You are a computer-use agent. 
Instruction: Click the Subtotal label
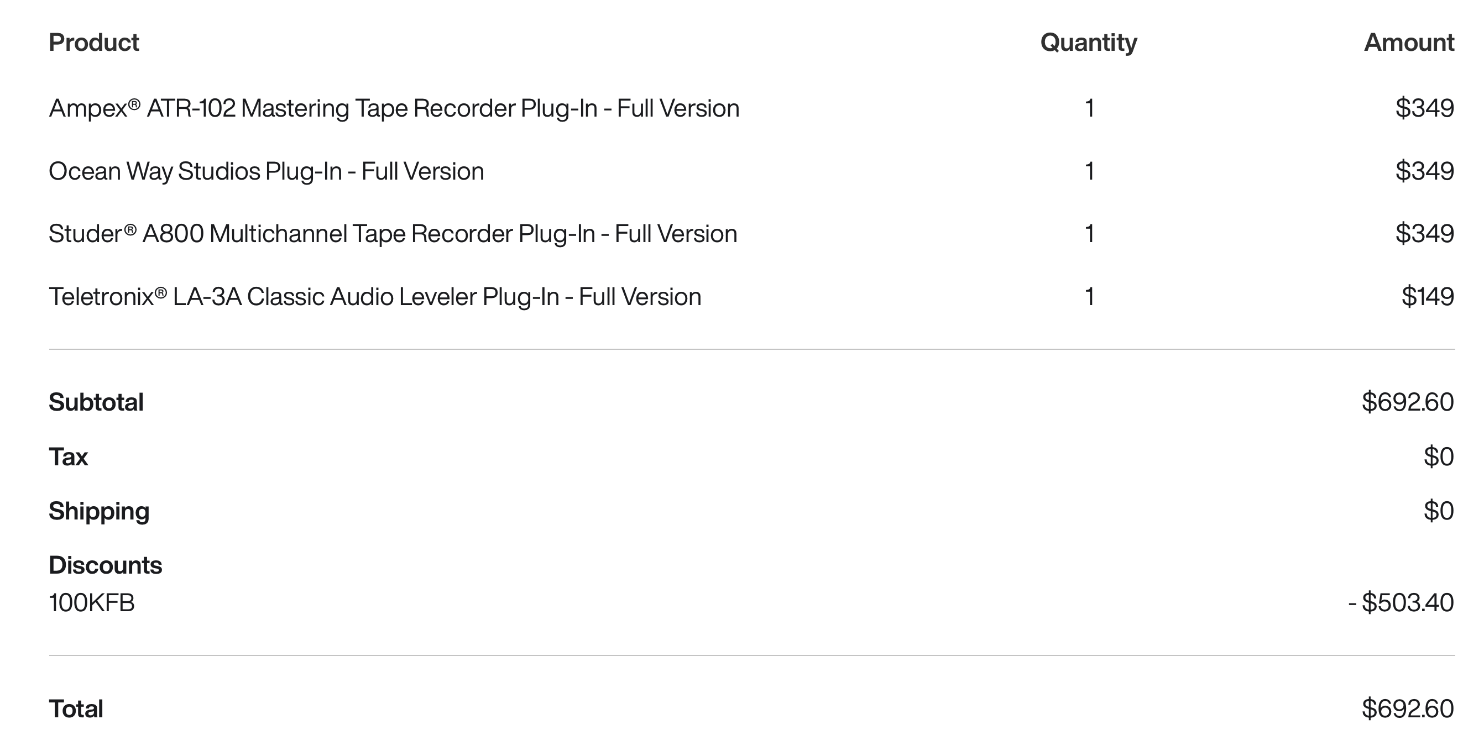[96, 402]
